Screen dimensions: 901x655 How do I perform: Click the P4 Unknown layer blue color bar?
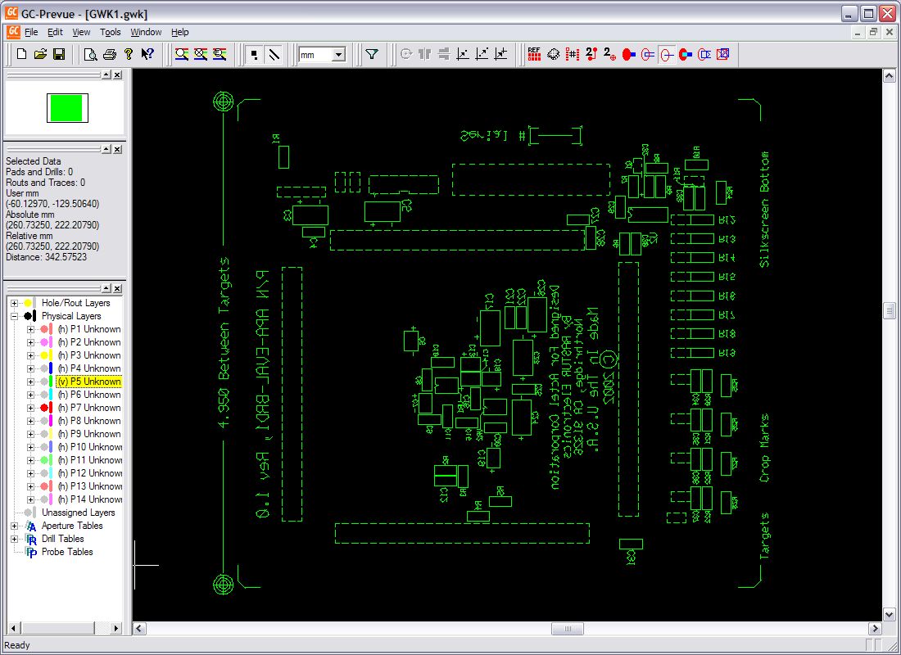click(x=51, y=368)
